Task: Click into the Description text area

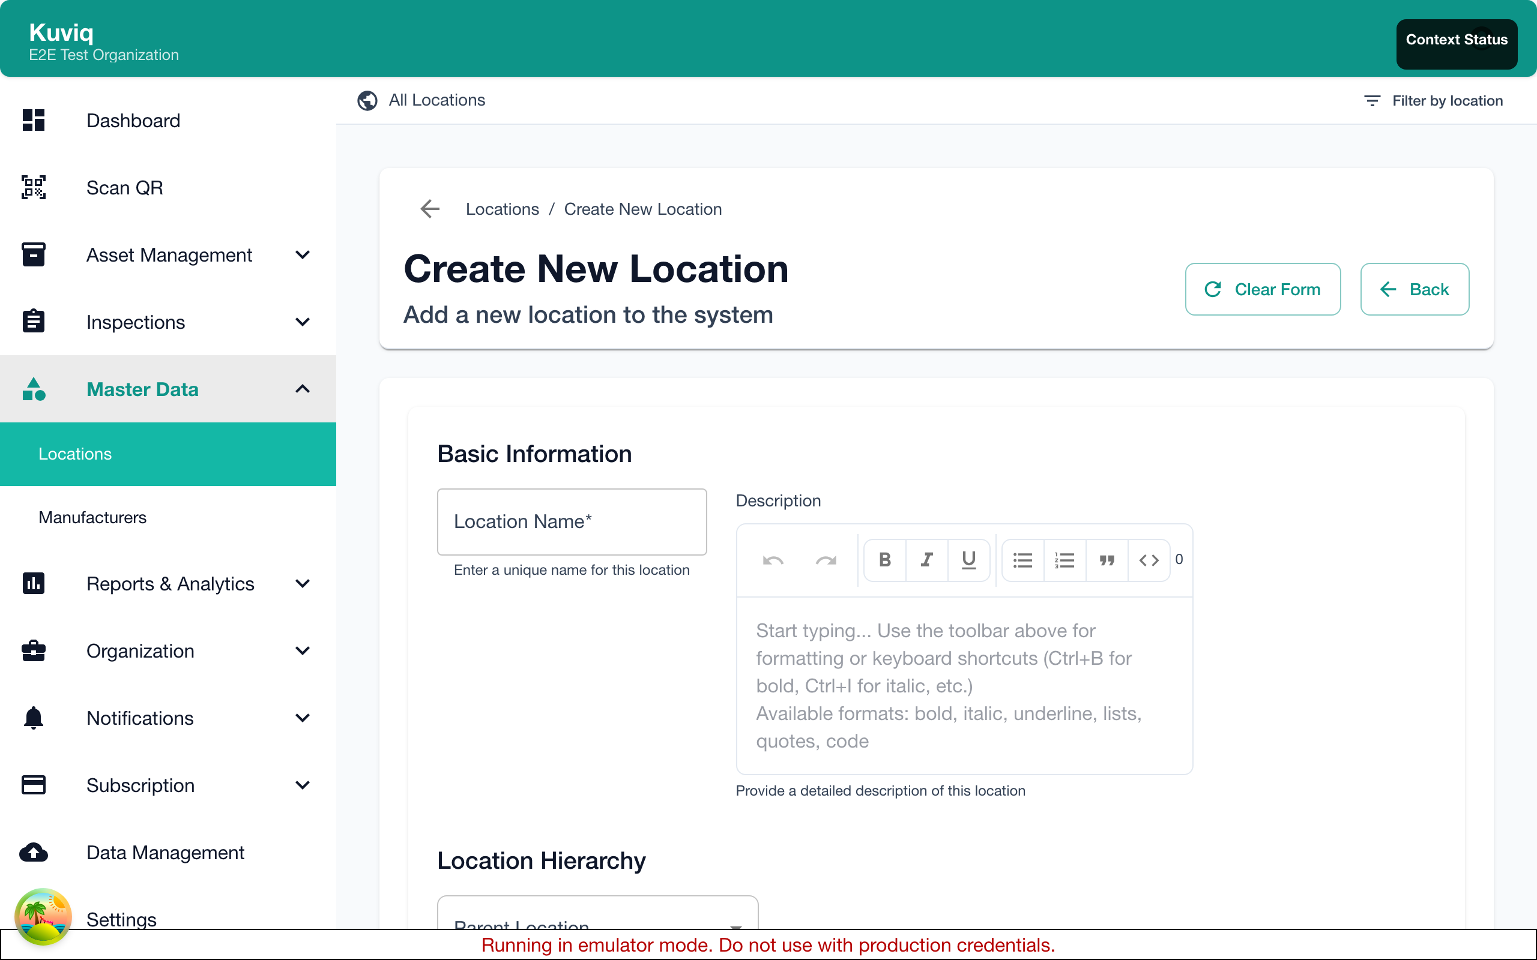Action: 964,686
